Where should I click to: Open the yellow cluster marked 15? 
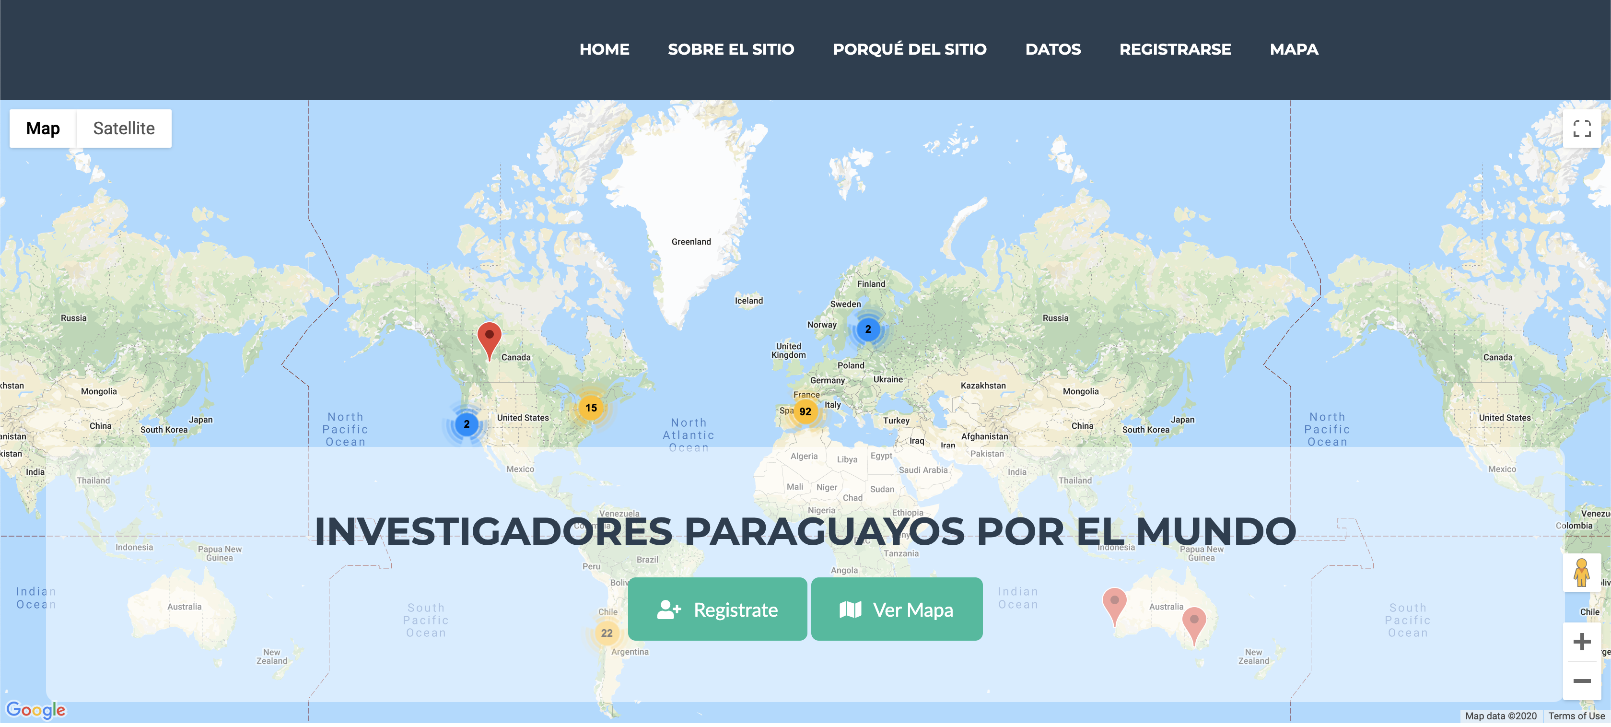590,408
